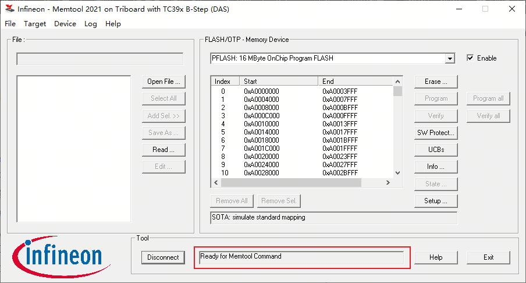Click the SOTA: simulate standard mapping field
Image resolution: width=526 pixels, height=283 pixels.
(334, 218)
